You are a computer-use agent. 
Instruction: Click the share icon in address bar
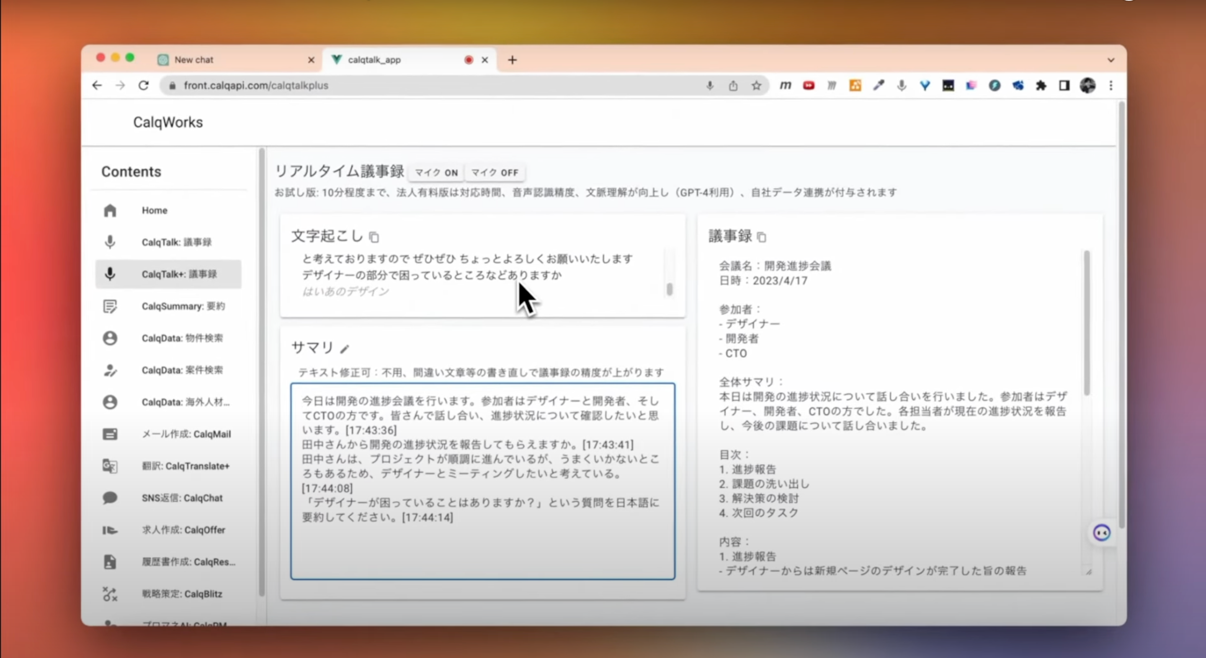pos(733,86)
